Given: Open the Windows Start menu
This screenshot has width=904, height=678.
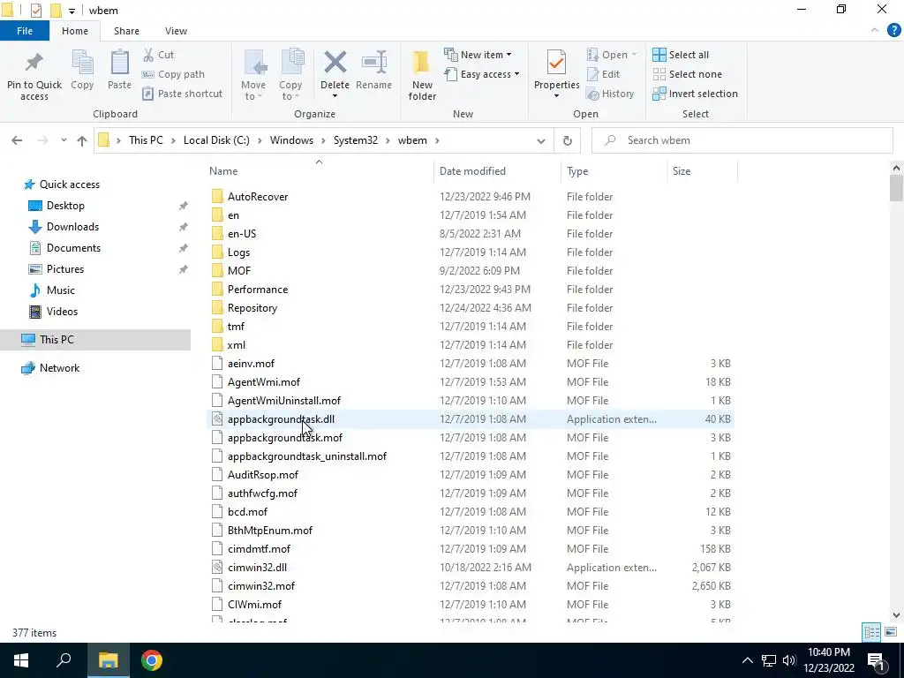Looking at the screenshot, I should 21,660.
